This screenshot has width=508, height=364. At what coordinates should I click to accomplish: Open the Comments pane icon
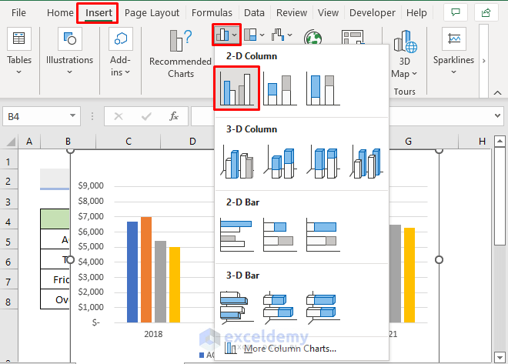[x=456, y=12]
